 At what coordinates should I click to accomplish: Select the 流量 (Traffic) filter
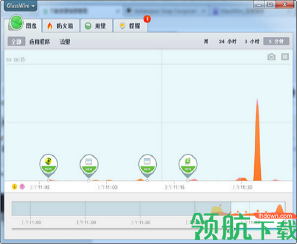pos(65,41)
